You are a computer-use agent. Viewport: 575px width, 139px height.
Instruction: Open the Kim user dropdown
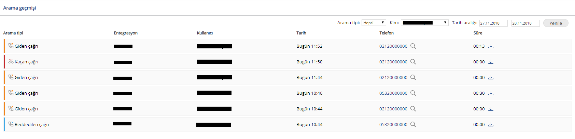[x=424, y=23]
